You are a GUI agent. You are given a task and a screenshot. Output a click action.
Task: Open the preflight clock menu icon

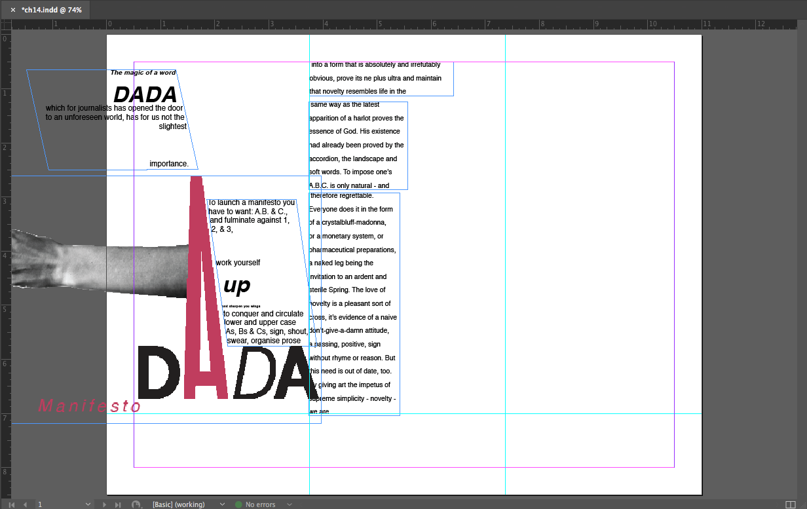pyautogui.click(x=136, y=504)
